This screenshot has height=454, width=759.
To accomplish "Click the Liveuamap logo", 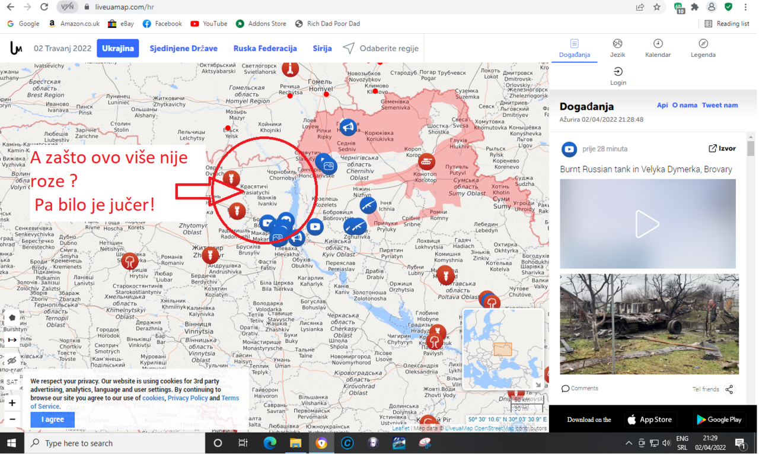I will point(17,48).
